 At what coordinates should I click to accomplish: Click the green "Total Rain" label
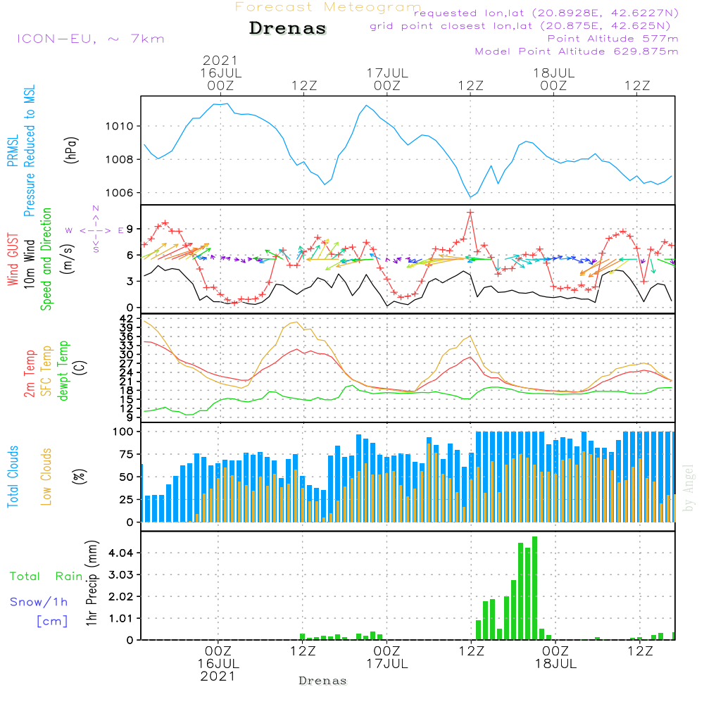coord(46,576)
